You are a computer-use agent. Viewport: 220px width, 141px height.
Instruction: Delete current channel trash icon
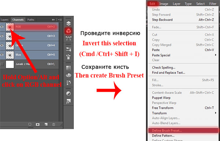point(54,124)
